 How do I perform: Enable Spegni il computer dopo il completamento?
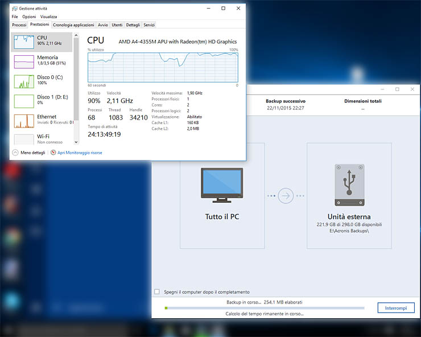click(x=157, y=292)
